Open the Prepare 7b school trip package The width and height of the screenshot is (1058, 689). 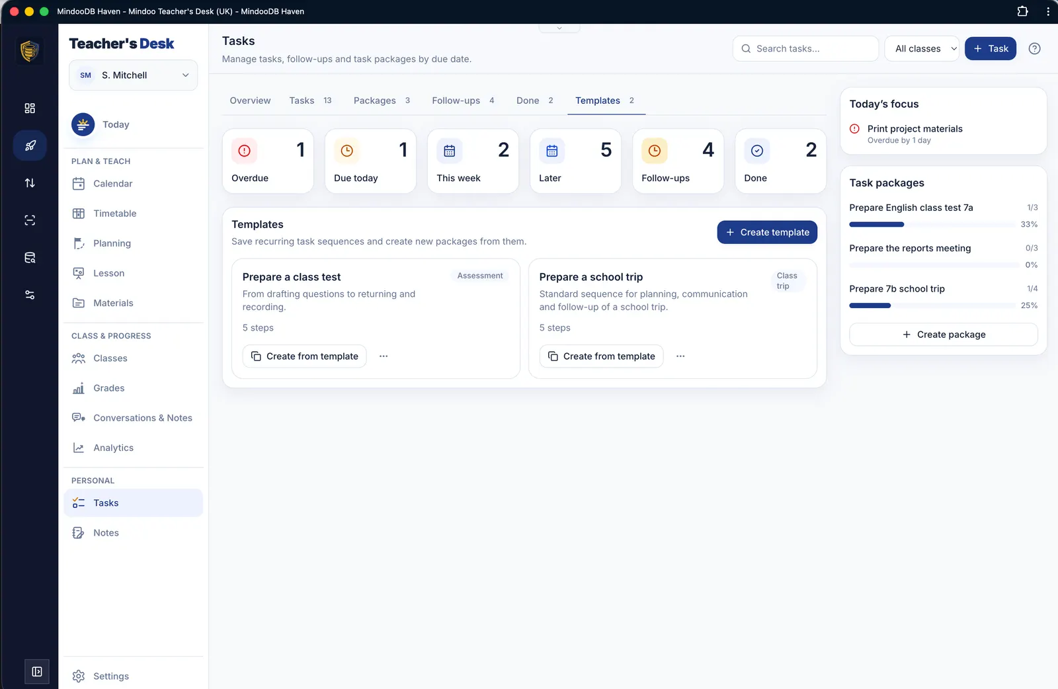tap(897, 289)
